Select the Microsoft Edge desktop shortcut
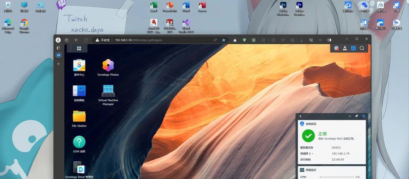 pos(8,26)
